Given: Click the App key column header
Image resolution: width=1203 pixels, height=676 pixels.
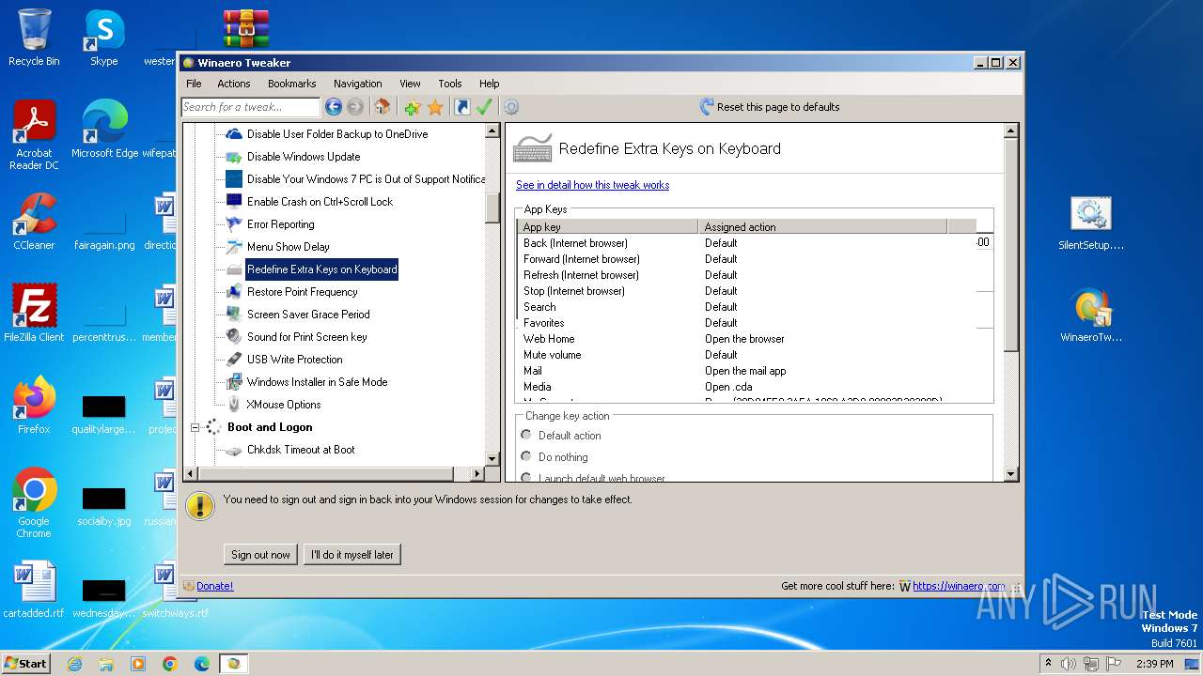Looking at the screenshot, I should coord(607,226).
